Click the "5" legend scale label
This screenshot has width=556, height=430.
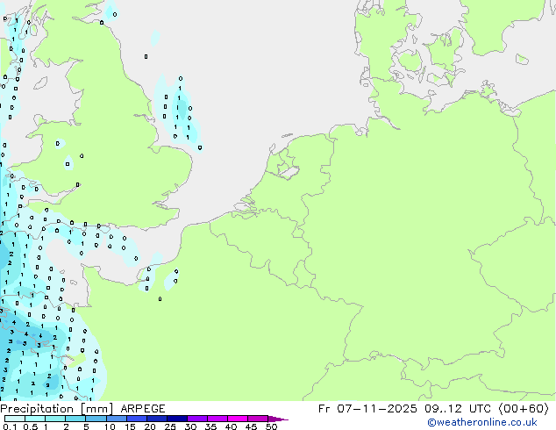pos(86,426)
